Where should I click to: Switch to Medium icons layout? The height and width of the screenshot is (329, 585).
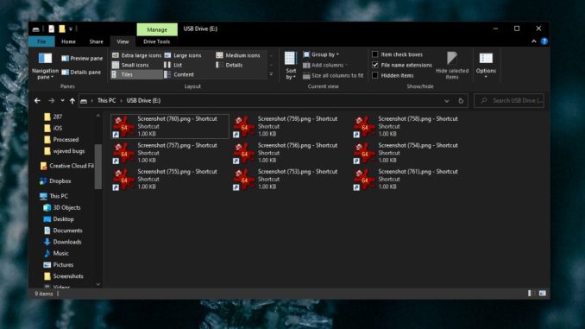(237, 55)
